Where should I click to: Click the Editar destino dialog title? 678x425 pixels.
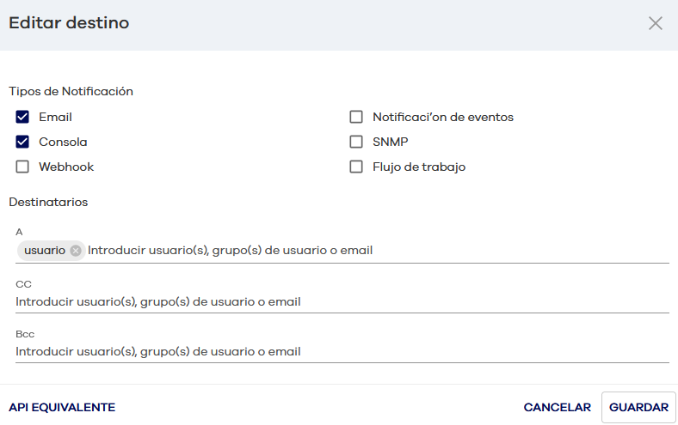pos(69,23)
